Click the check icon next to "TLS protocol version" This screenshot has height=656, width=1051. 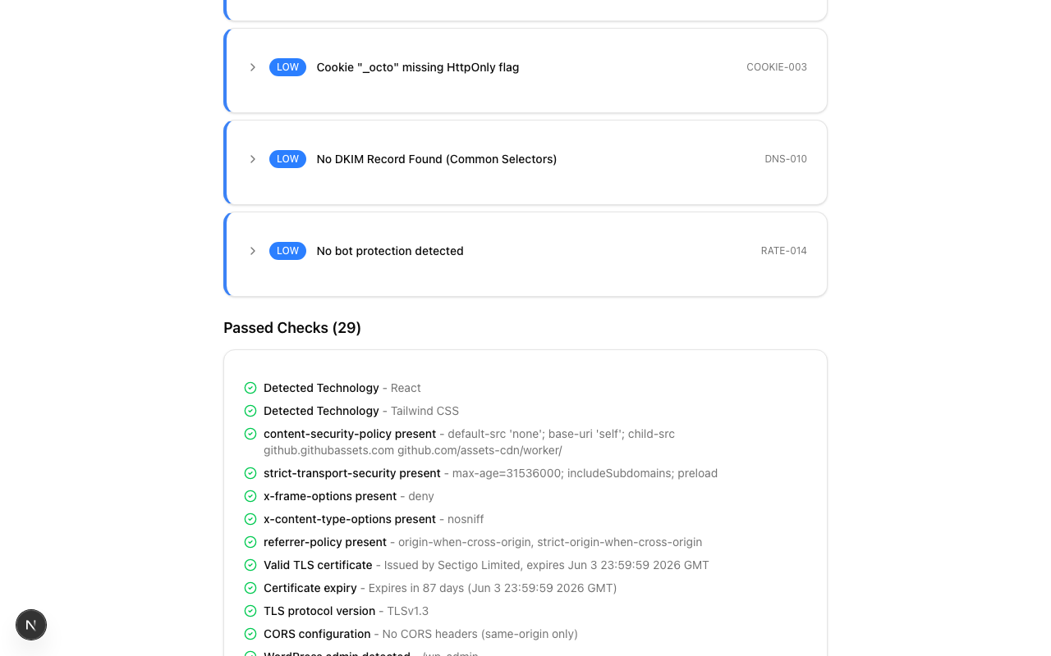click(x=250, y=611)
